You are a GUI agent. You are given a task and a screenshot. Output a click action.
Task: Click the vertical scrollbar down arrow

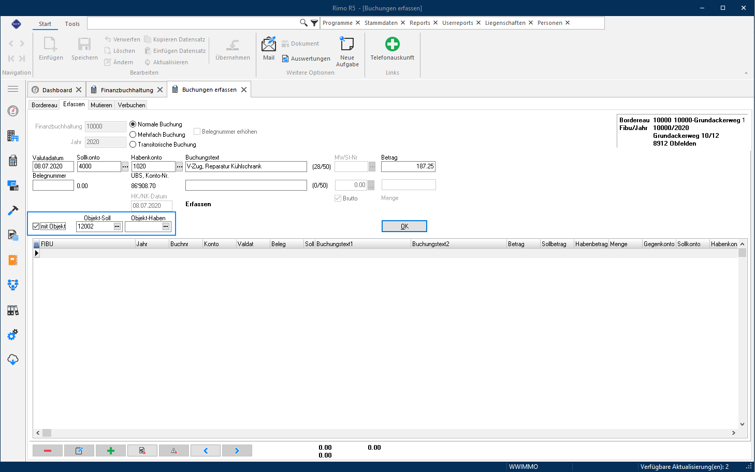pyautogui.click(x=742, y=424)
